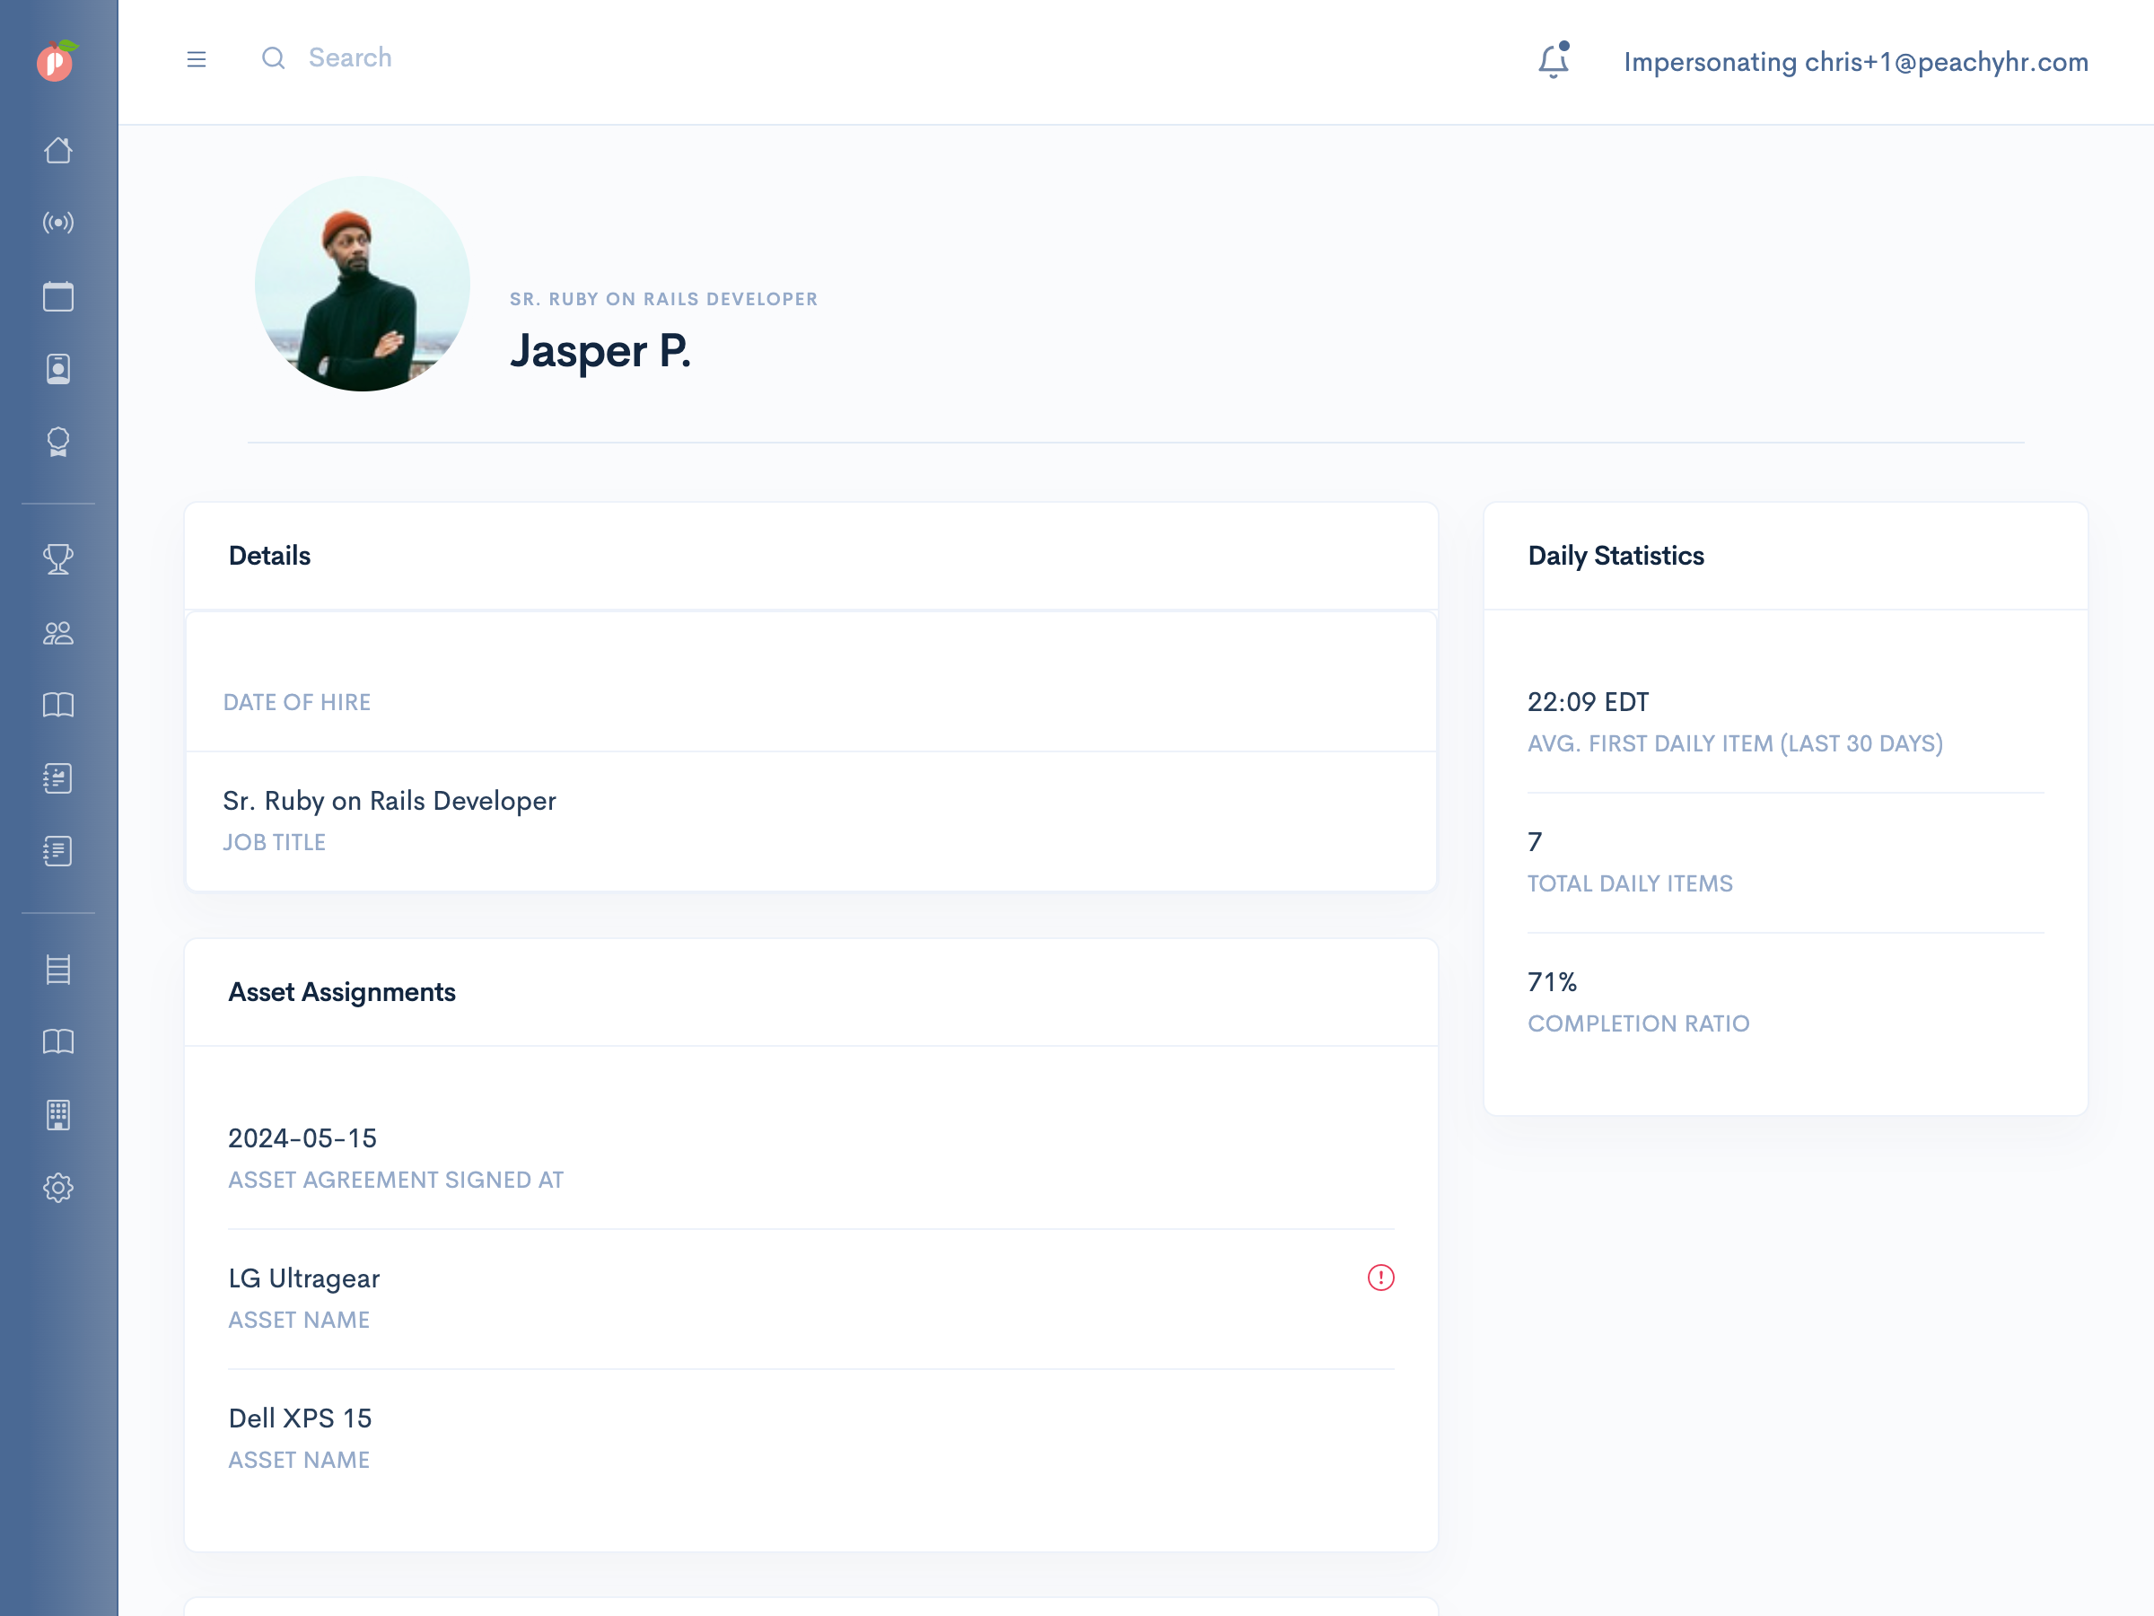
Task: Click the DATE OF HIRE label
Action: (x=297, y=702)
